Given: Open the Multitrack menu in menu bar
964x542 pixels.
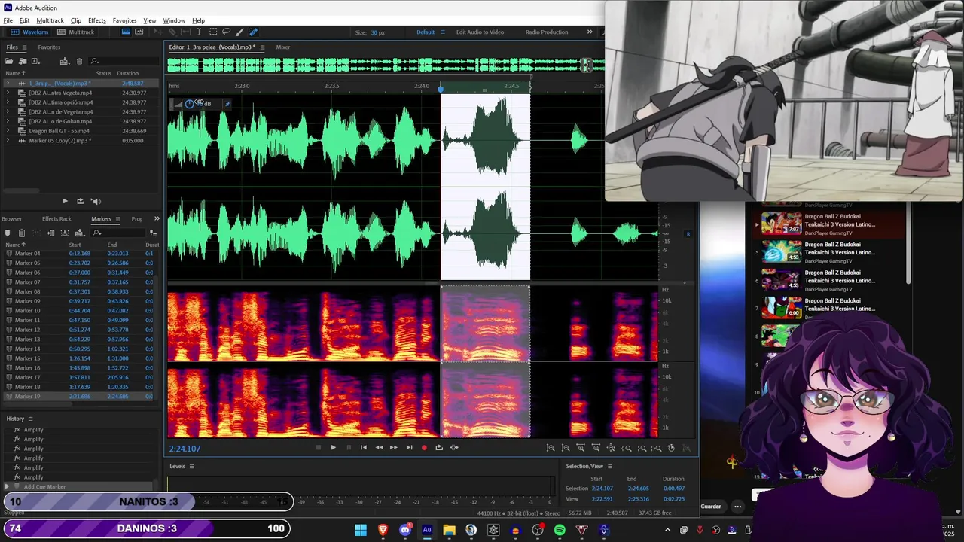Looking at the screenshot, I should tap(50, 20).
